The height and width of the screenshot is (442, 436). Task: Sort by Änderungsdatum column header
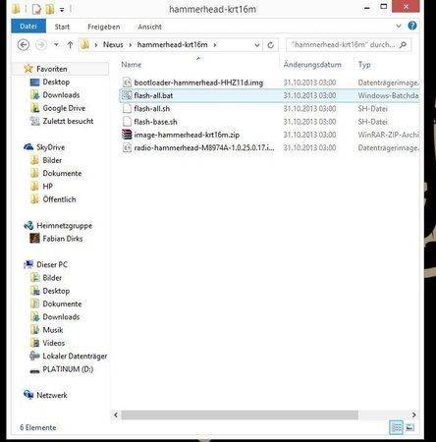(x=312, y=65)
